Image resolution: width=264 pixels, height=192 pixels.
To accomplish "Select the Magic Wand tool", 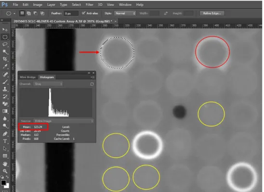I will coord(5,51).
